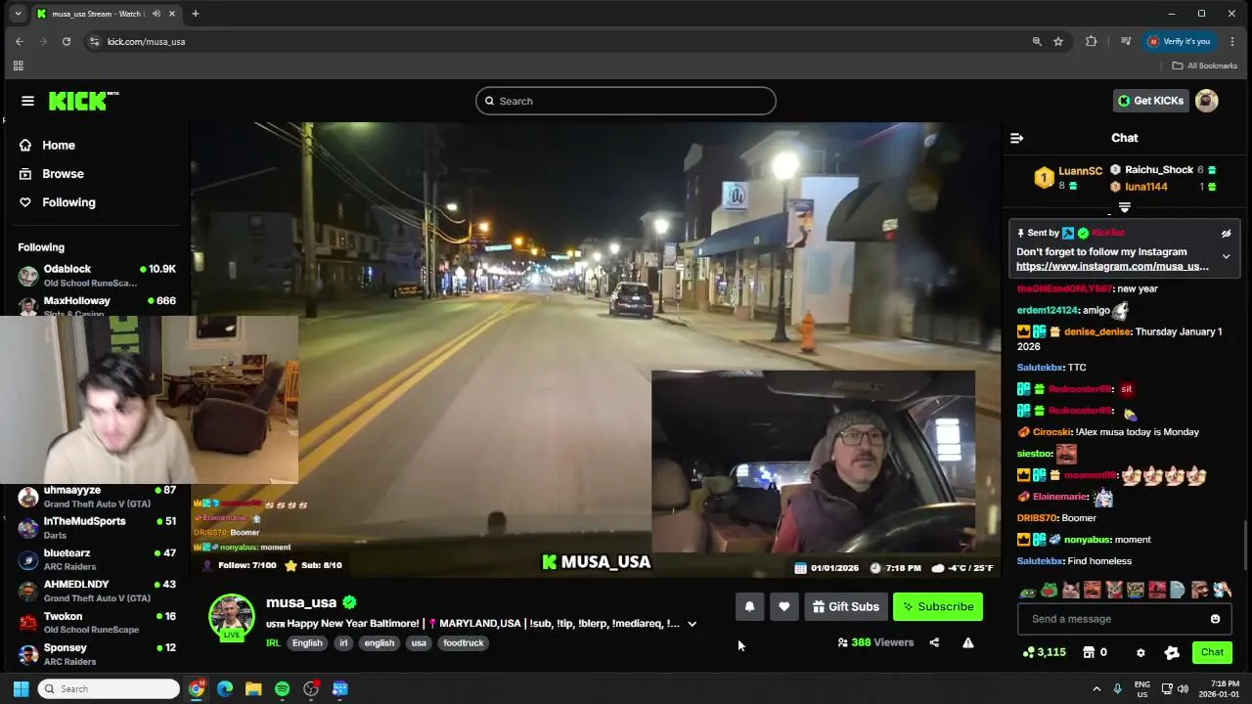Show hidden system tray icons
This screenshot has height=704, width=1252.
pyautogui.click(x=1096, y=689)
